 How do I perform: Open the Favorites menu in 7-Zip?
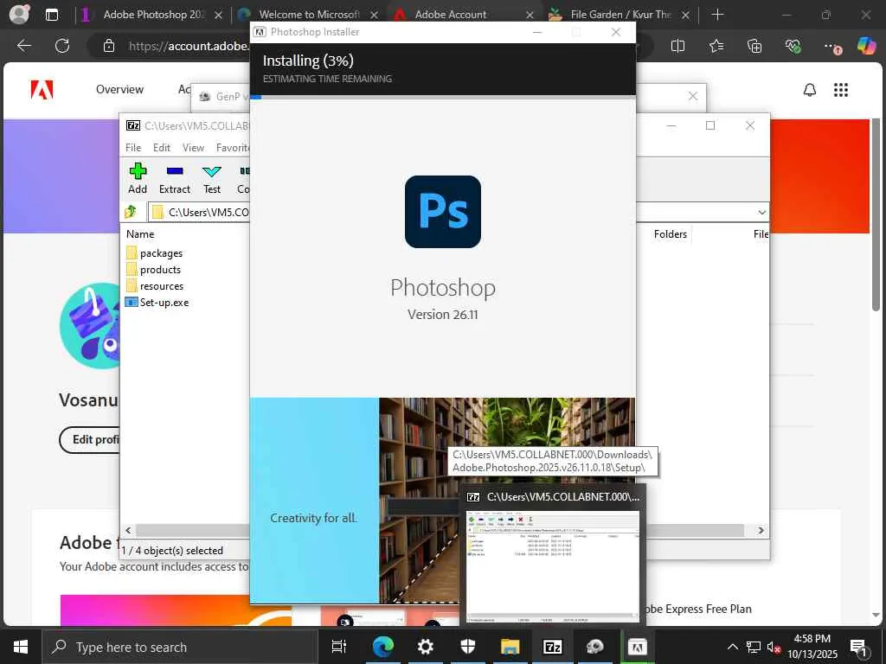coord(232,147)
